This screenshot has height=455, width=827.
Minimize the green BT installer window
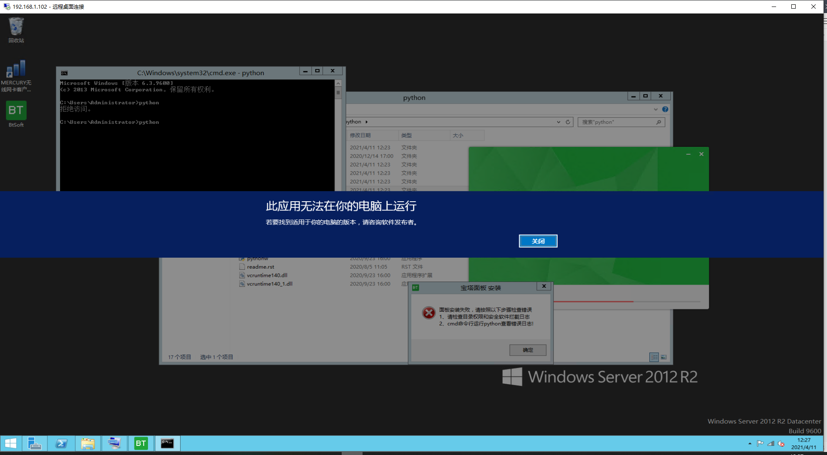pos(688,154)
